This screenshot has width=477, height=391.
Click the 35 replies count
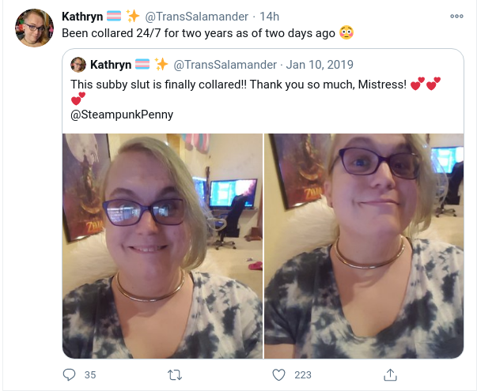point(90,375)
